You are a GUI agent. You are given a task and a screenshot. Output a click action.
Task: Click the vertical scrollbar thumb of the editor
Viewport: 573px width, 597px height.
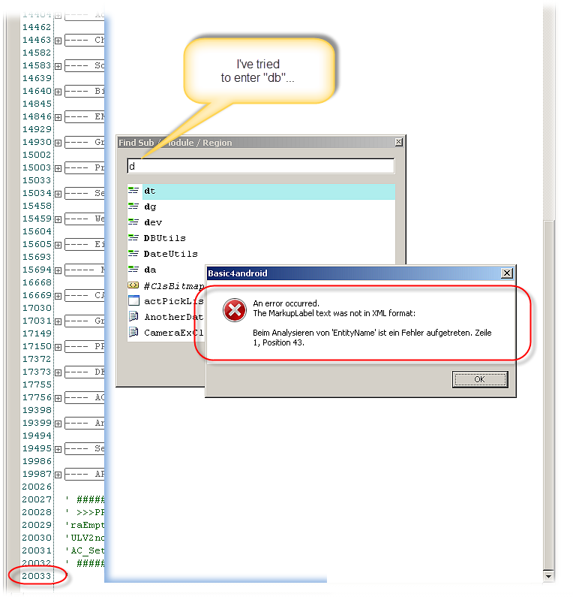[549, 394]
